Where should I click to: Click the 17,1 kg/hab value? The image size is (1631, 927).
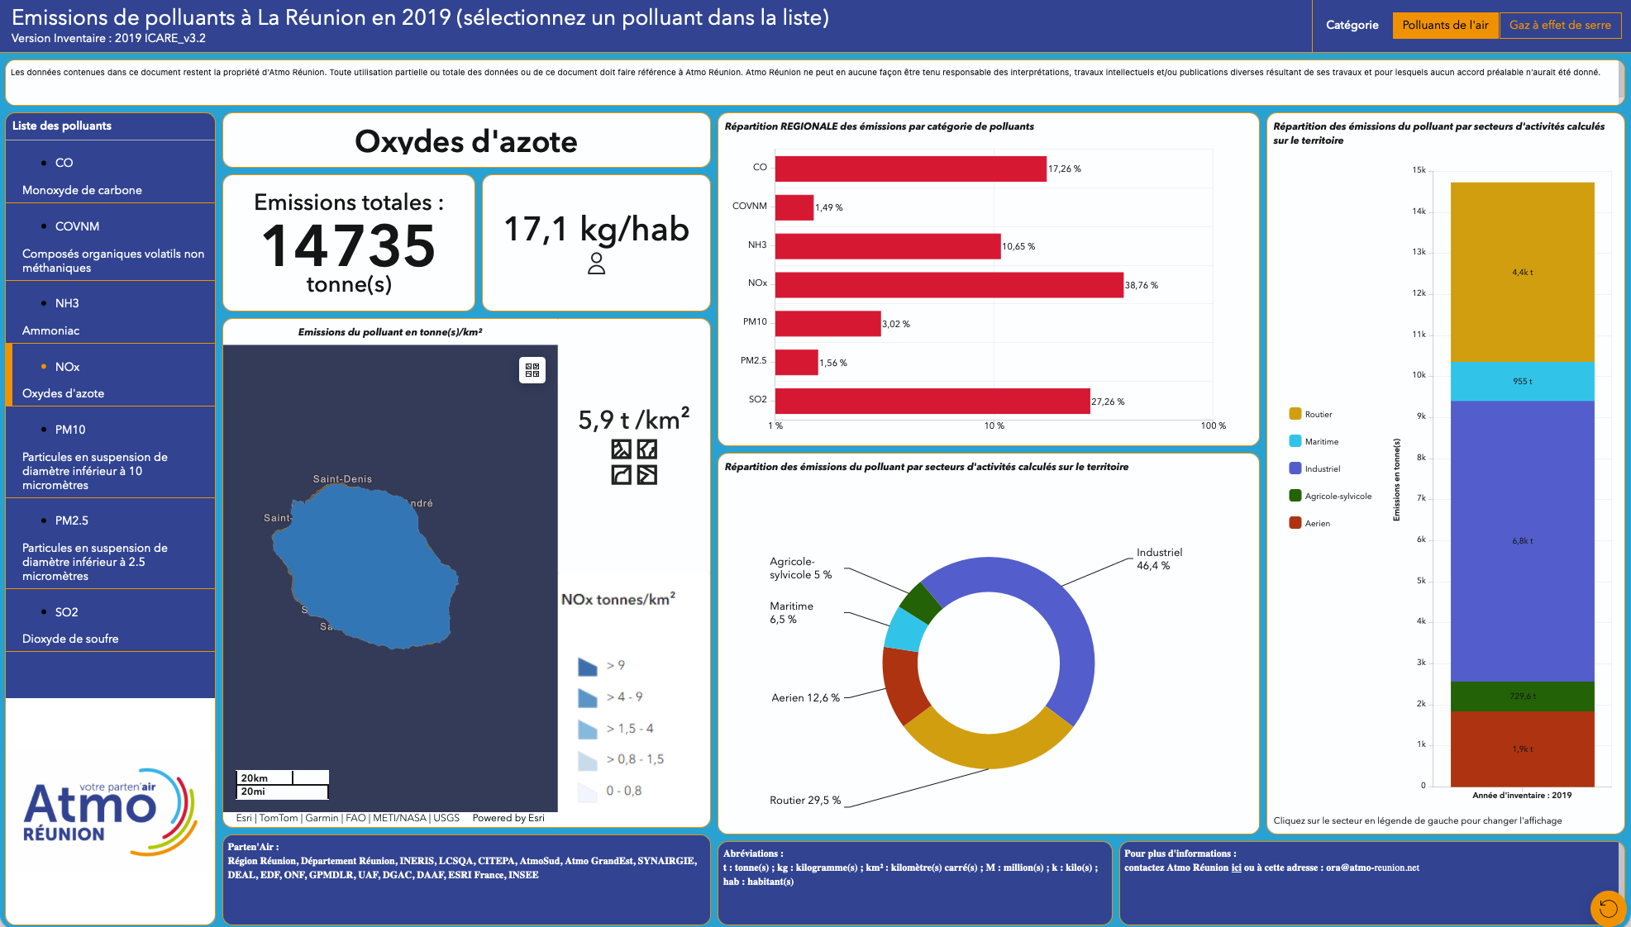point(596,229)
